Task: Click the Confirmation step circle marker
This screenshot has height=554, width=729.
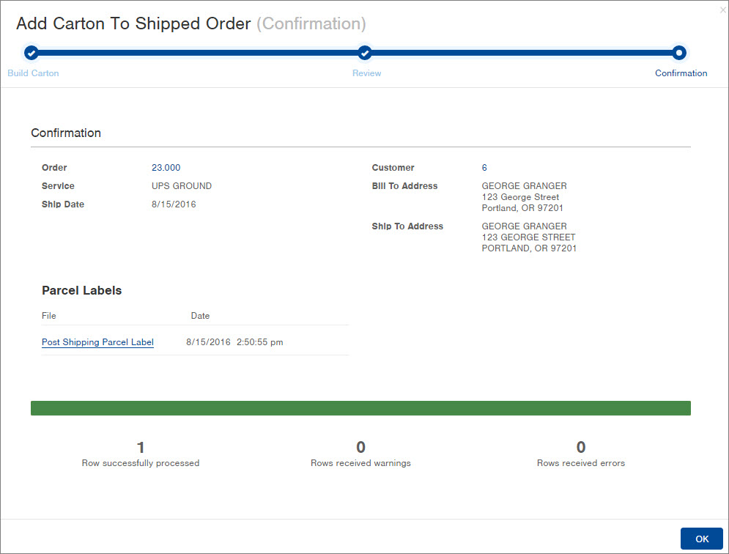Action: click(x=678, y=53)
